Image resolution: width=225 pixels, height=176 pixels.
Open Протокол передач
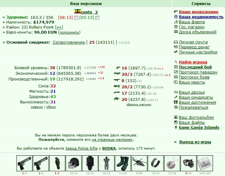coord(198,72)
